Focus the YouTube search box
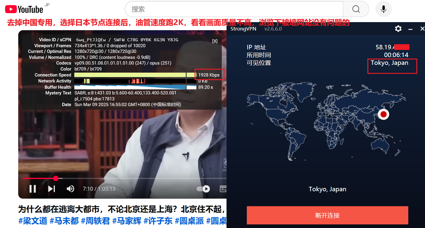Image resolution: width=425 pixels, height=228 pixels. coord(234,9)
